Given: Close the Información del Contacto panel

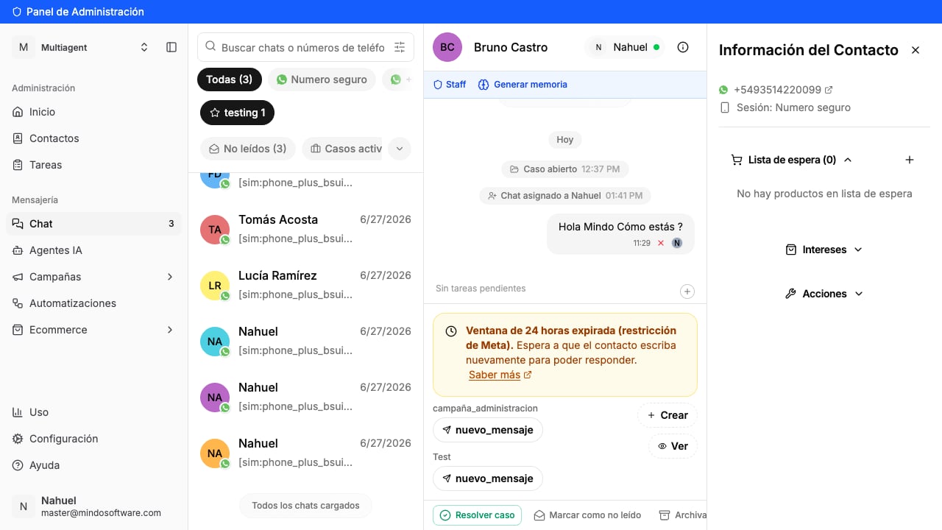Looking at the screenshot, I should (916, 50).
